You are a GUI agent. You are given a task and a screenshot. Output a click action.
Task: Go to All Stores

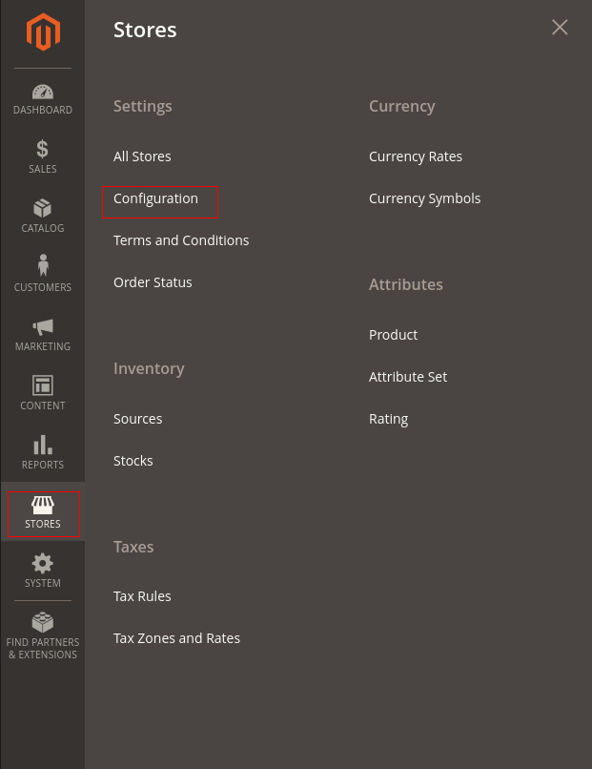142,156
